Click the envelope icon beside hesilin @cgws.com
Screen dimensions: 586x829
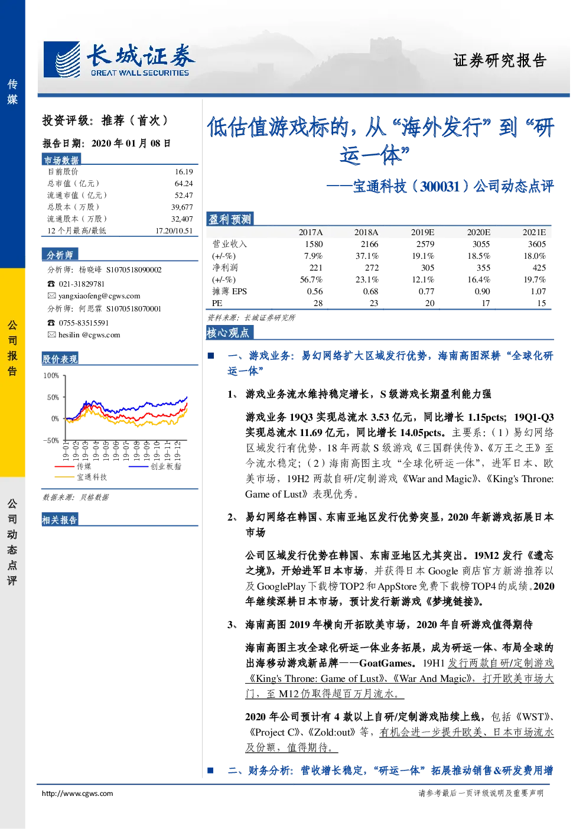click(51, 335)
